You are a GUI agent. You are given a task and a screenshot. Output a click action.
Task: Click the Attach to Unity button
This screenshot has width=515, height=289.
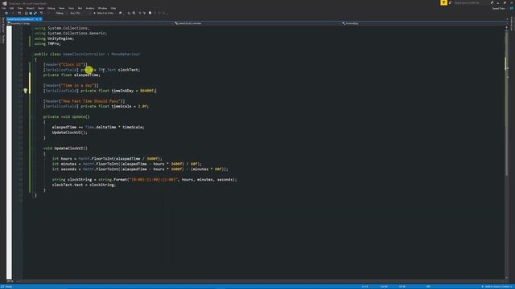pos(104,13)
